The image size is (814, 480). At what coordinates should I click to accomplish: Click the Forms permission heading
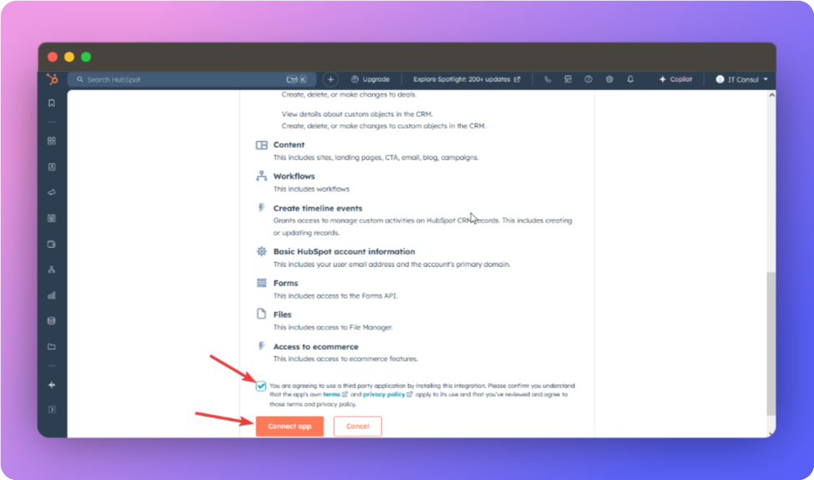point(286,283)
